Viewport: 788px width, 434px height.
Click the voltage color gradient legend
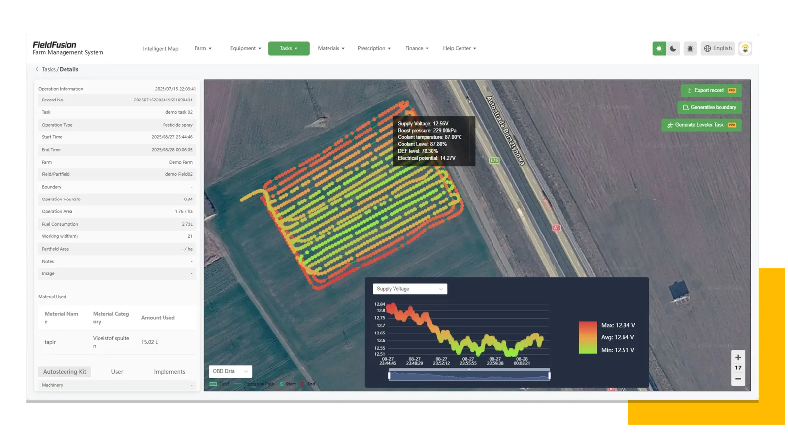pos(588,337)
